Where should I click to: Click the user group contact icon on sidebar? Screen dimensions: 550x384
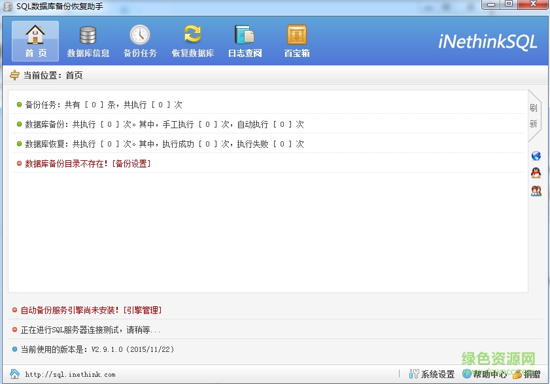coord(536,191)
